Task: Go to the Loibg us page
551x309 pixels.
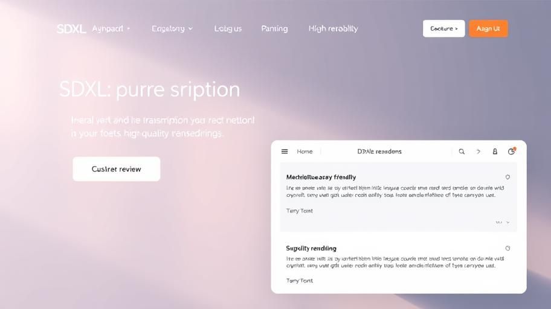Action: (x=228, y=28)
